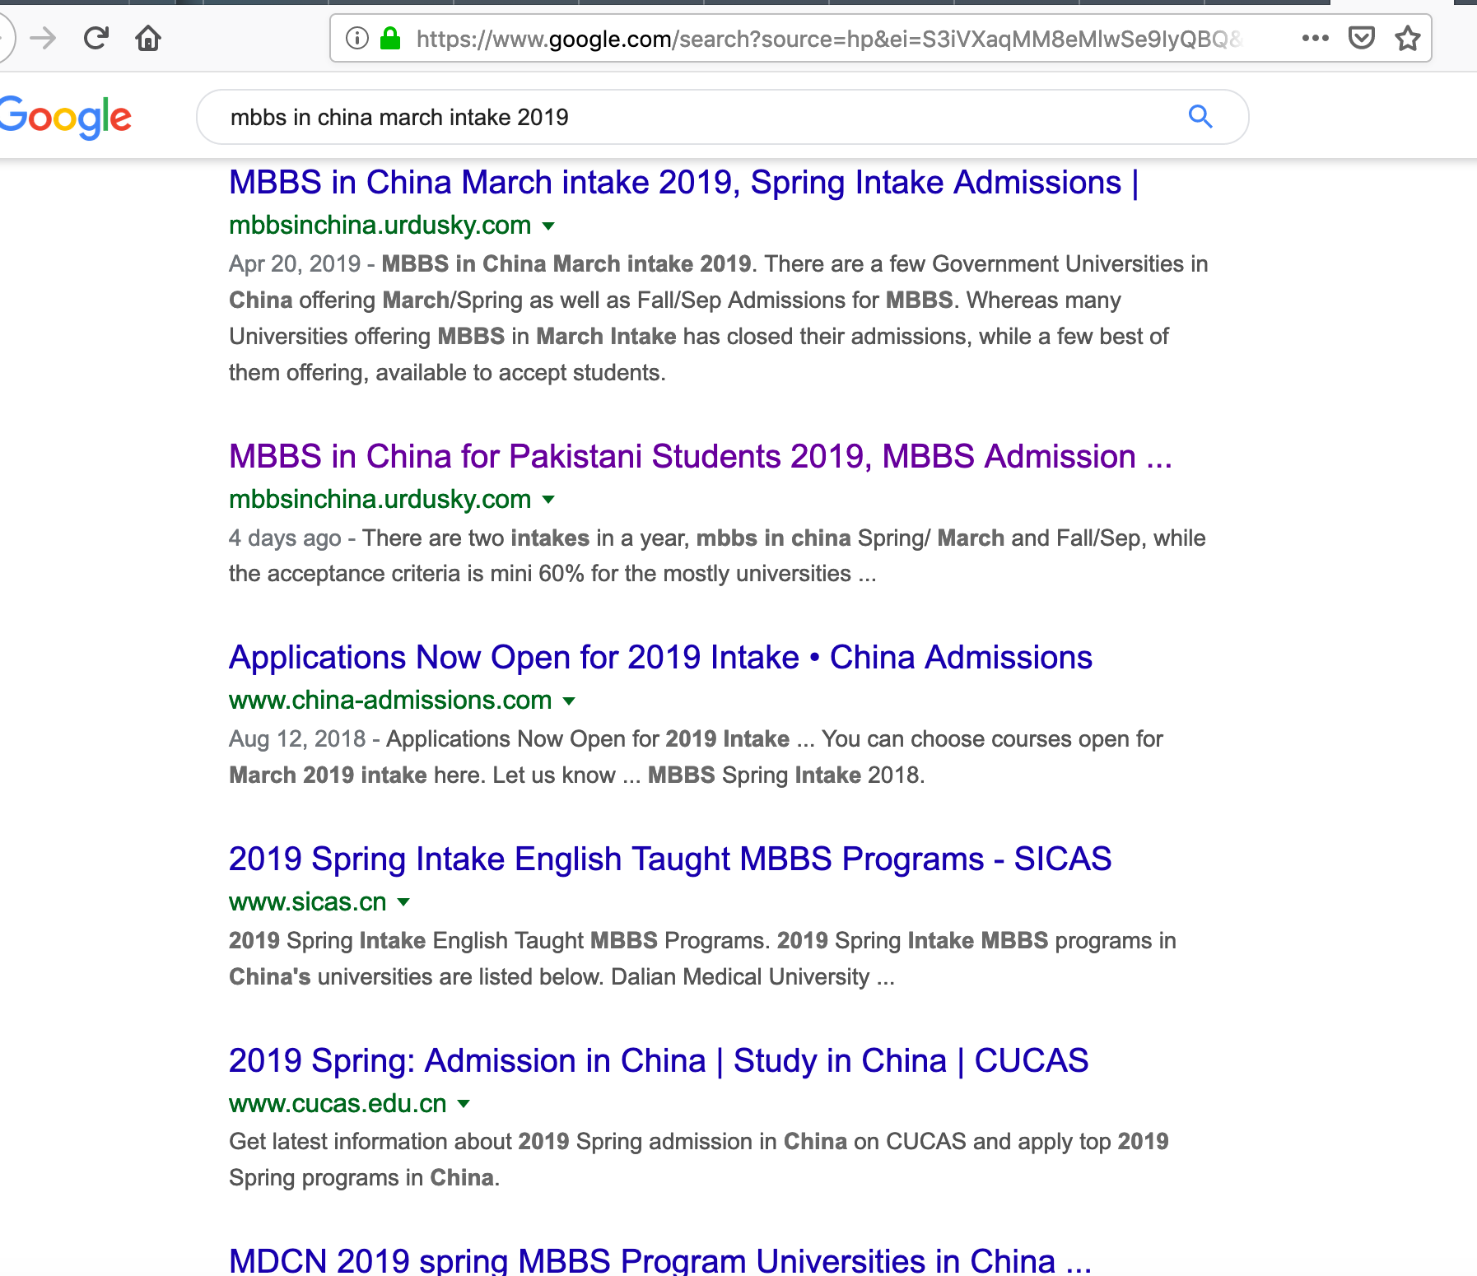Open MBBS in China for Pakistani Students result
Screen dimensions: 1477x1276
pos(701,456)
